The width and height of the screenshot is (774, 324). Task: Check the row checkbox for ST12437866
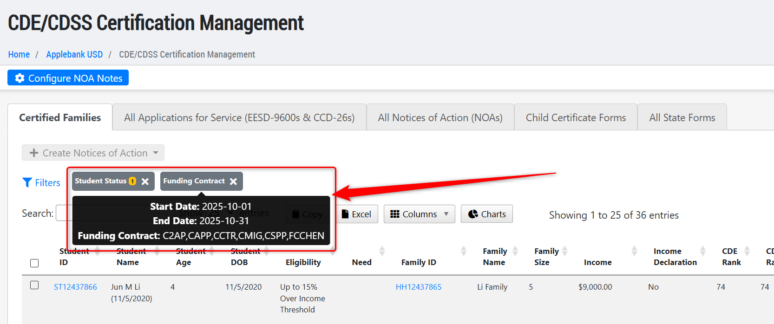coord(34,285)
